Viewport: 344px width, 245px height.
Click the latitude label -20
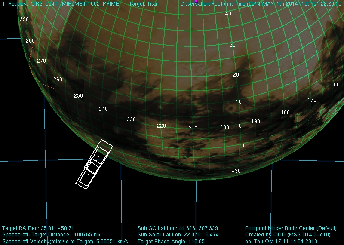tap(239, 161)
